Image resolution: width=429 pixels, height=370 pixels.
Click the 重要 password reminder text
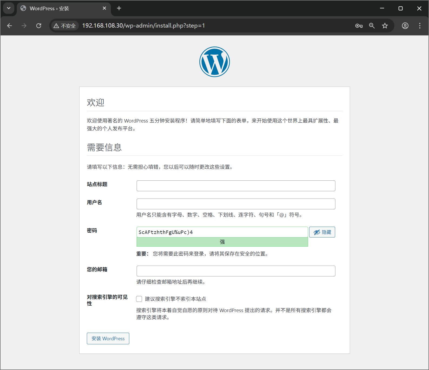coord(203,254)
